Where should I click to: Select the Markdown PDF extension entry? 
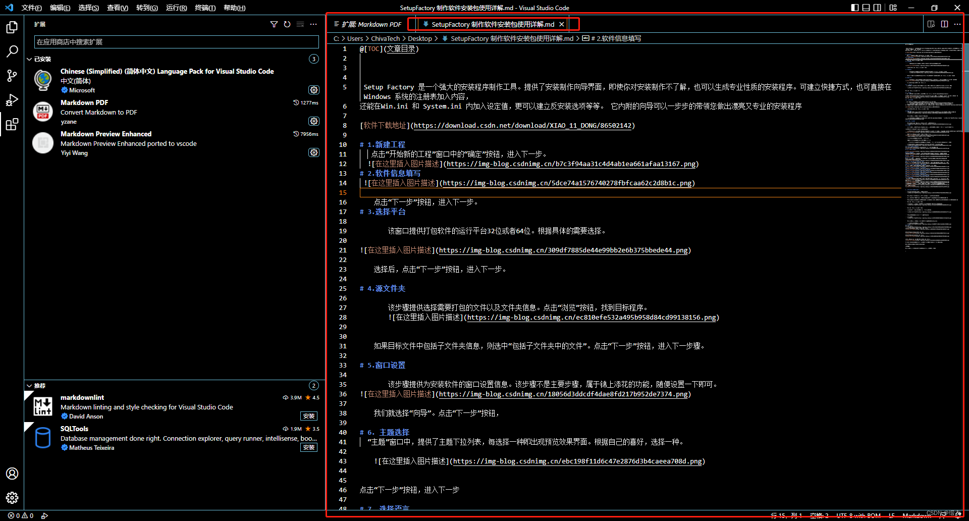175,112
